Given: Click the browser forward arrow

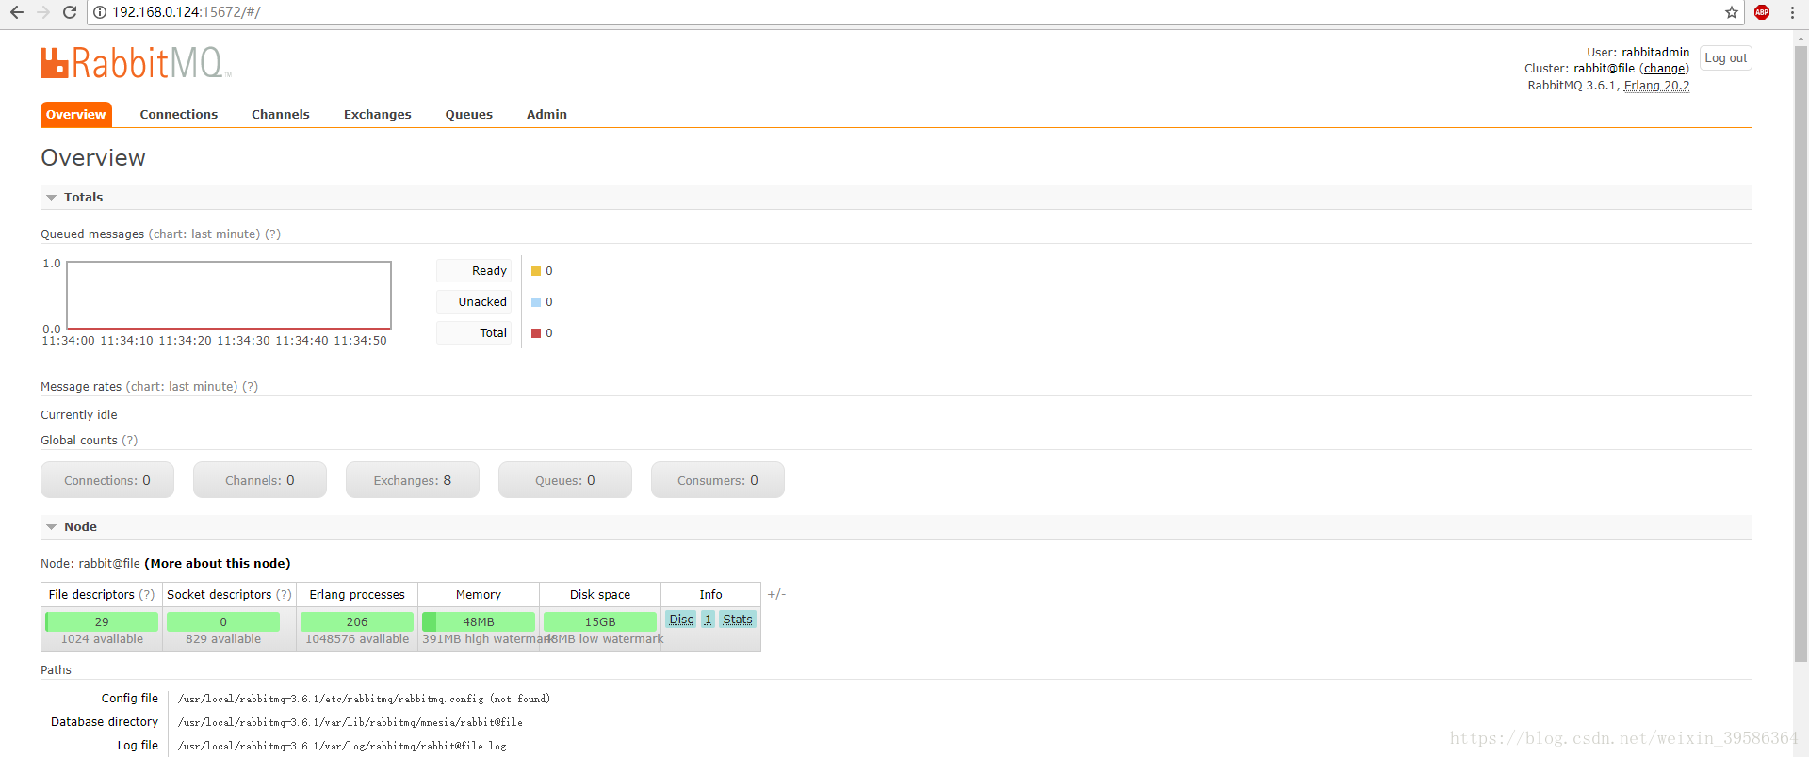Looking at the screenshot, I should click(43, 12).
